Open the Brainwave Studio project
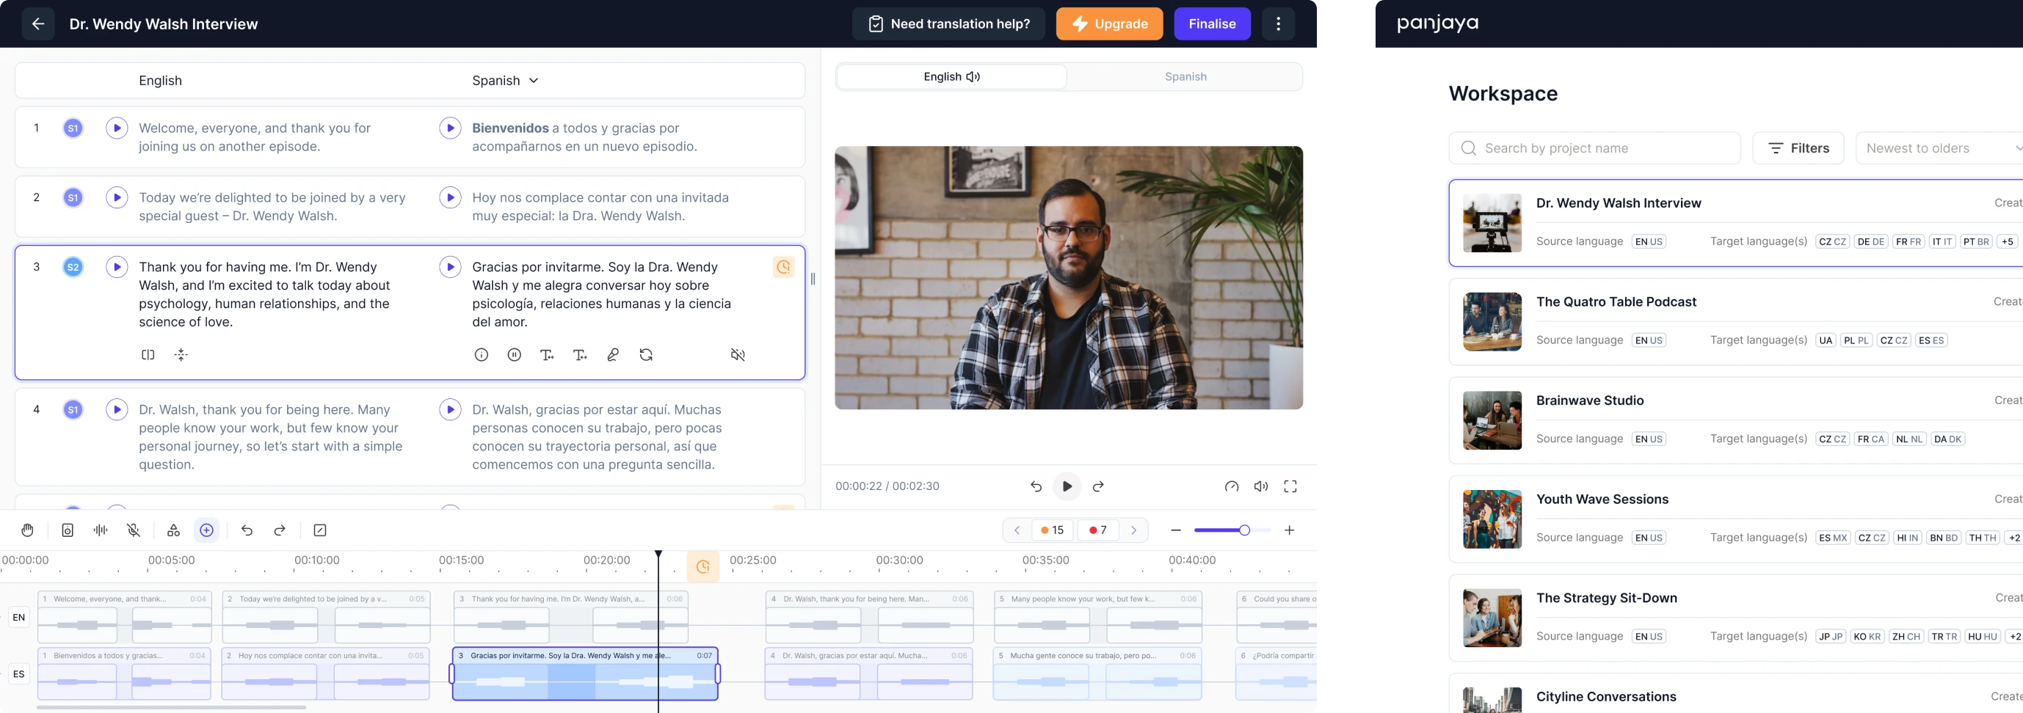2023x713 pixels. (1735, 420)
